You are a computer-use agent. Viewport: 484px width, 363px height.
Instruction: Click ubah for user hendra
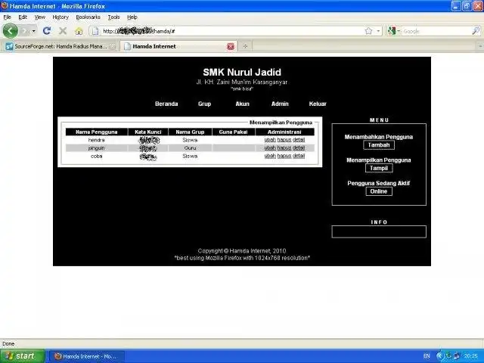(x=270, y=140)
